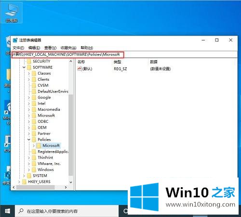
Task: Open the 此电脑 desktop icon
Action: tap(12, 13)
